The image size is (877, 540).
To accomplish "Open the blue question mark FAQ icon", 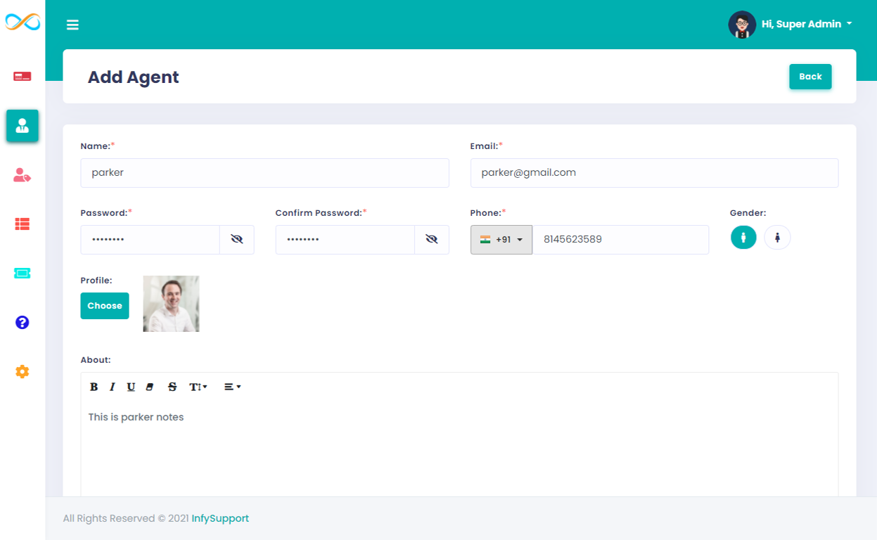I will [23, 323].
